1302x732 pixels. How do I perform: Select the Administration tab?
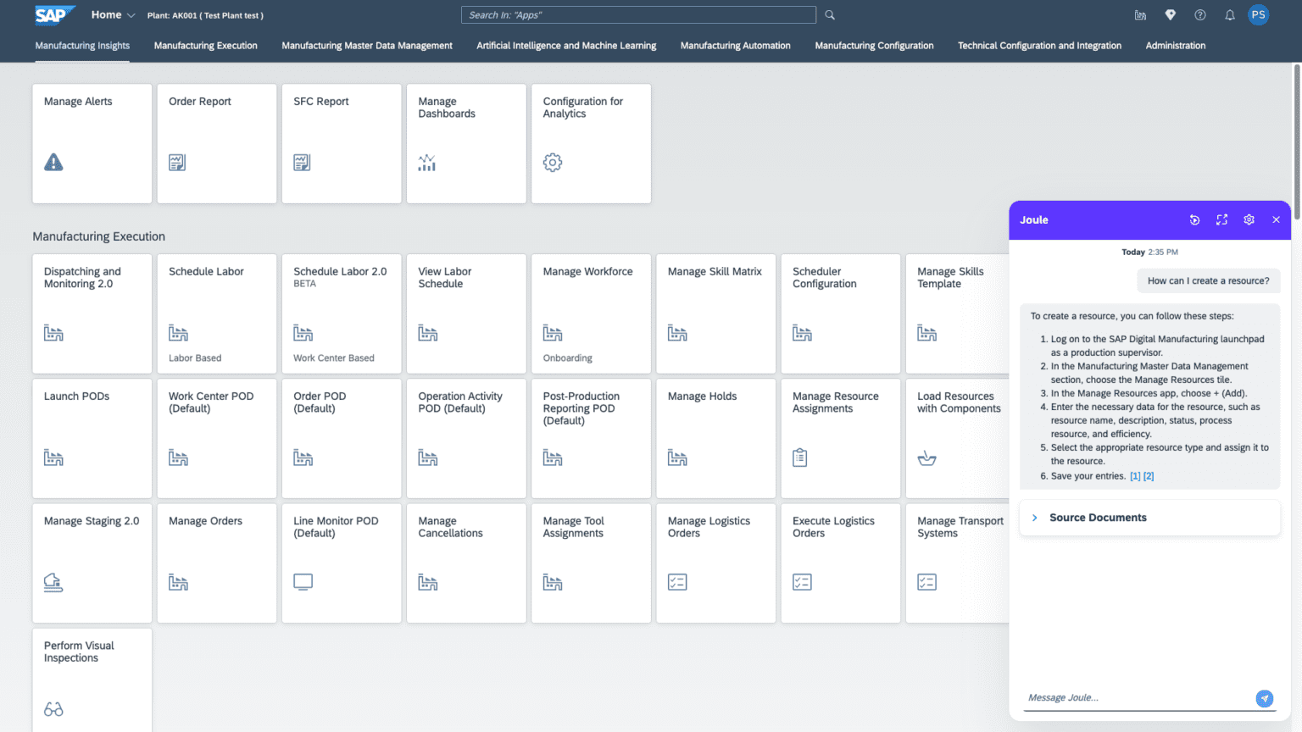click(x=1175, y=46)
